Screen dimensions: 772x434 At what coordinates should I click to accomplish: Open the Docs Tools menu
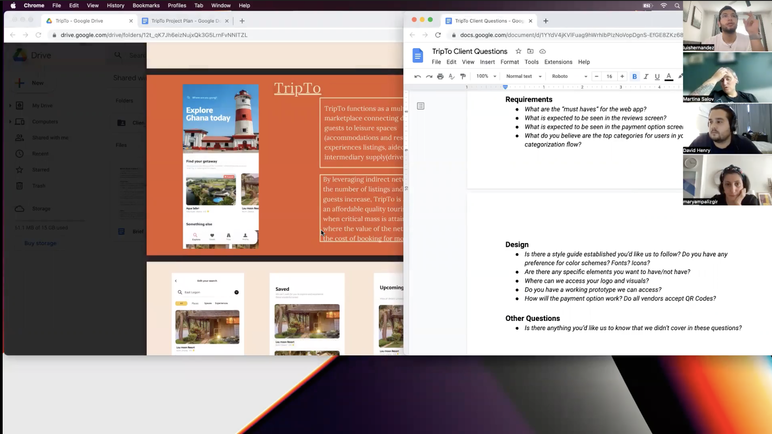[531, 62]
